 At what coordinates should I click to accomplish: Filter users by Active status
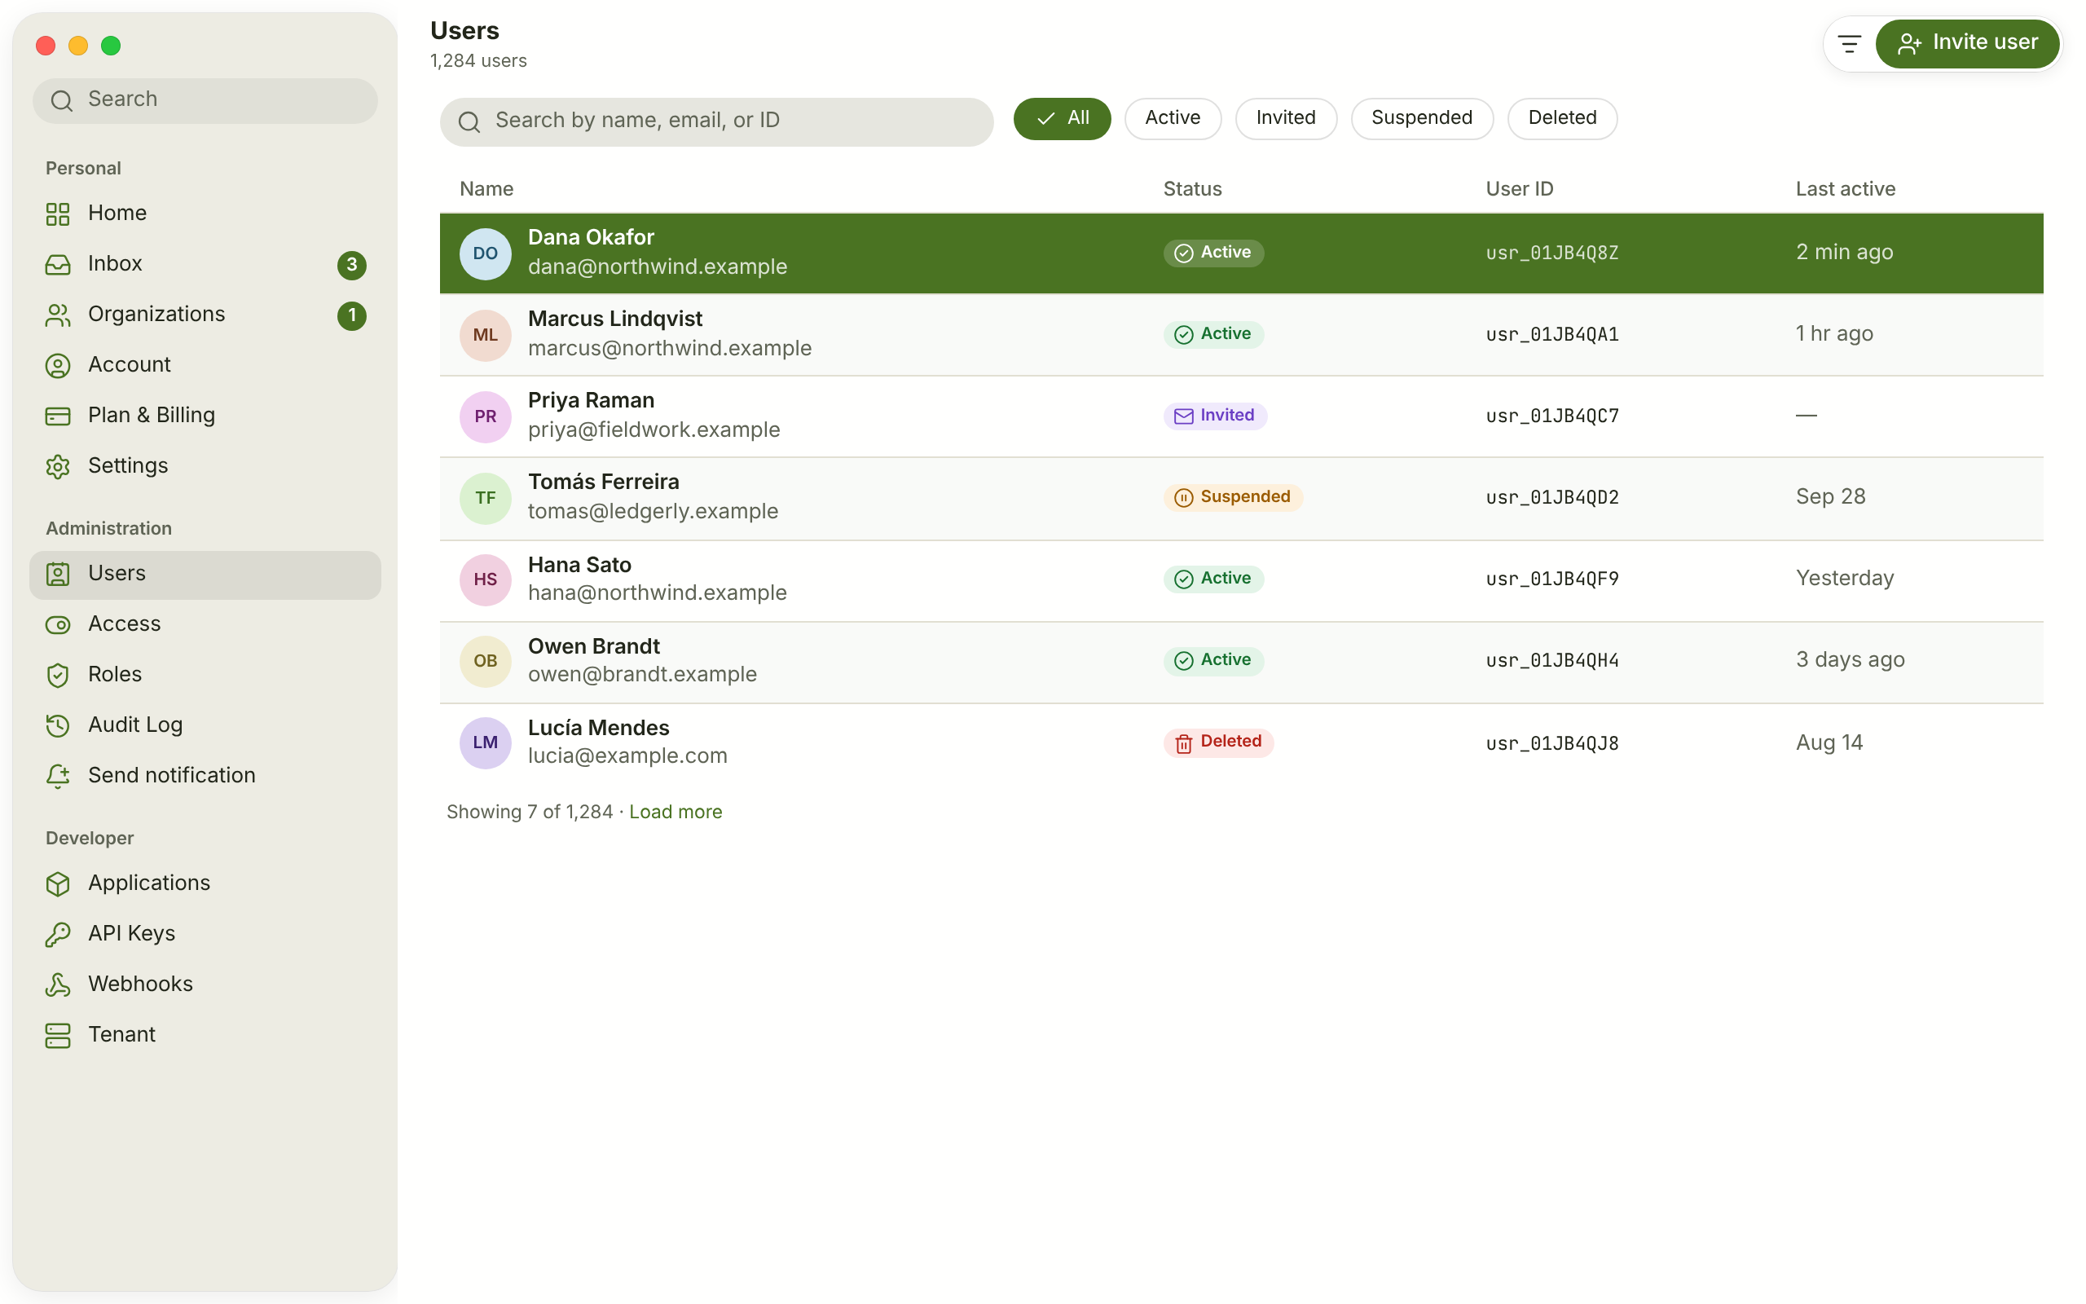click(1173, 118)
